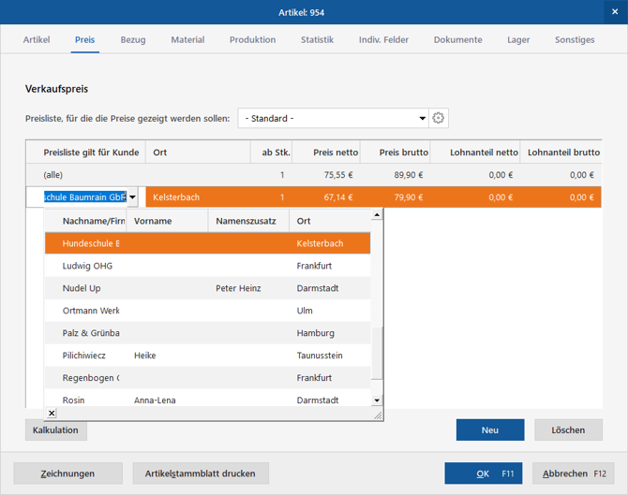628x495 pixels.
Task: Select the Indiv. Felder tab
Action: coord(383,39)
